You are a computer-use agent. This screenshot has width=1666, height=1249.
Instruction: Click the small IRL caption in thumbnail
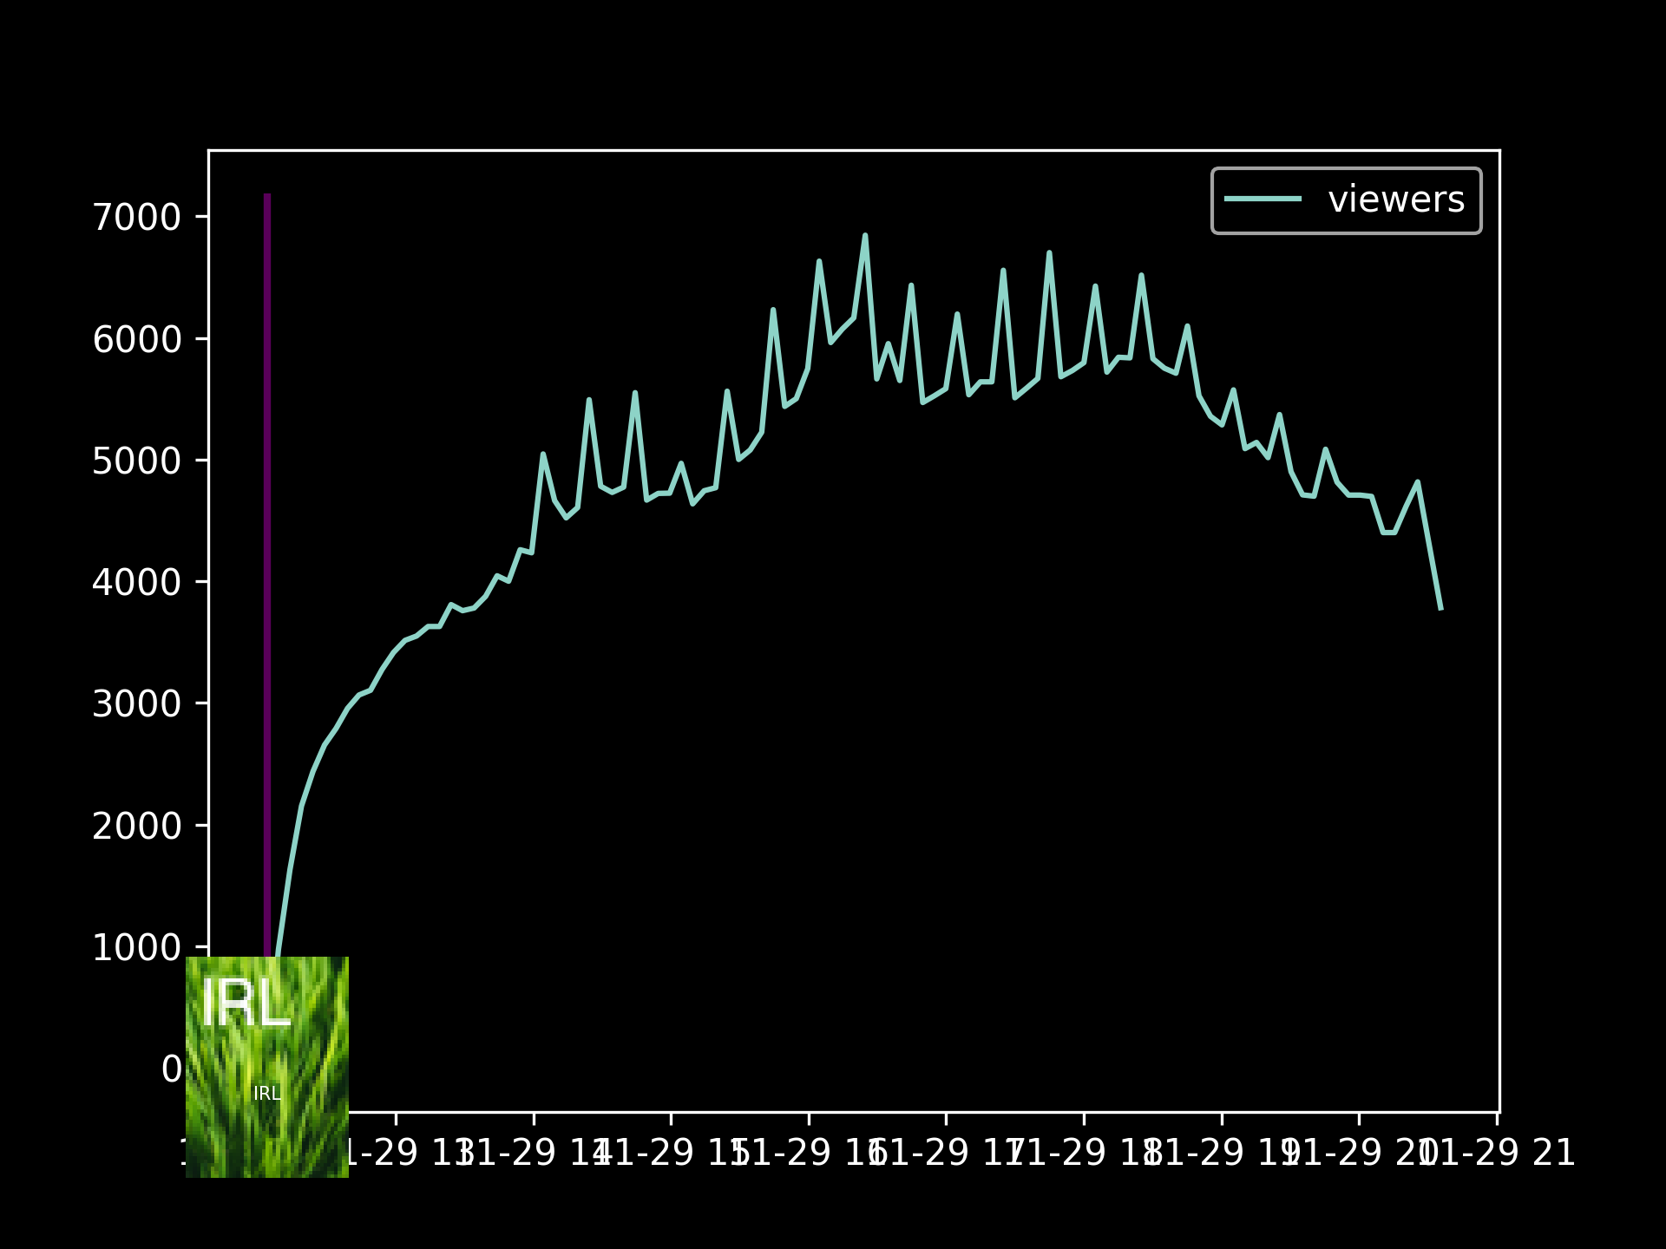click(267, 1094)
